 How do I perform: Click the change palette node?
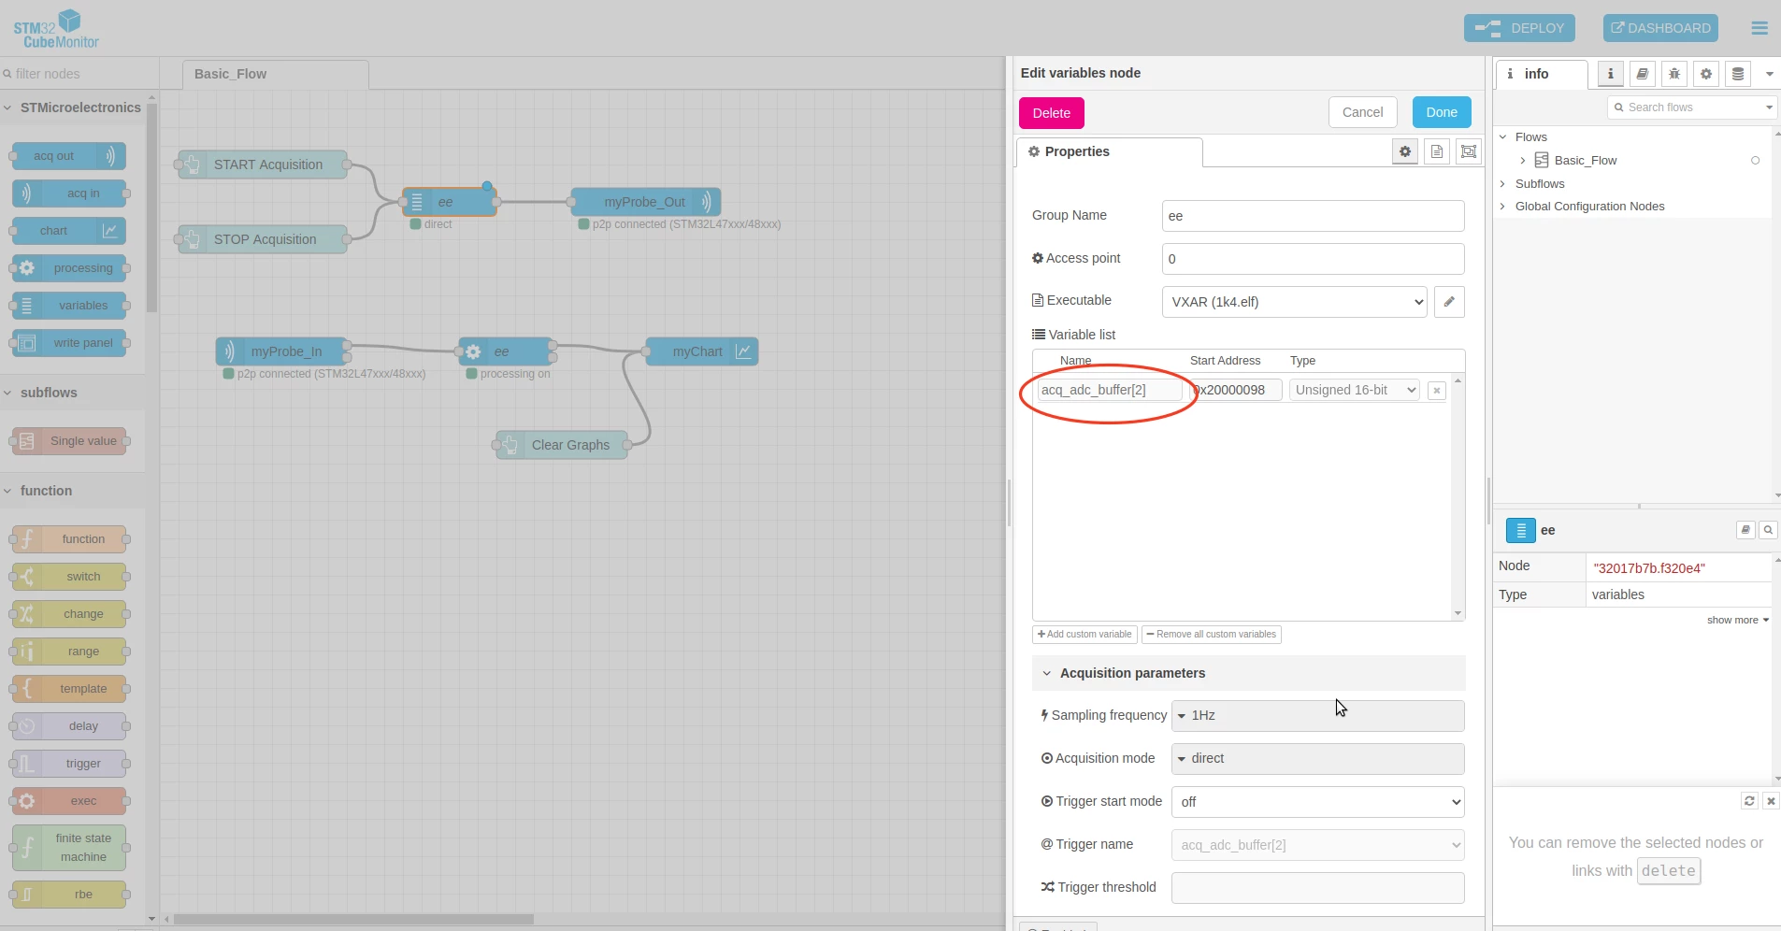[69, 614]
